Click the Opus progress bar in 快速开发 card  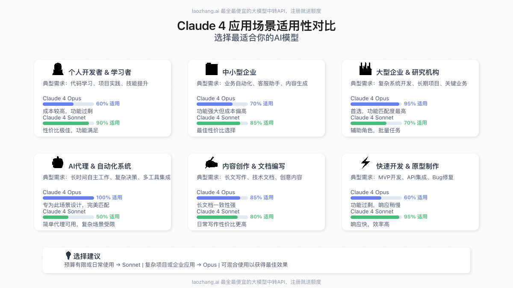pyautogui.click(x=376, y=198)
